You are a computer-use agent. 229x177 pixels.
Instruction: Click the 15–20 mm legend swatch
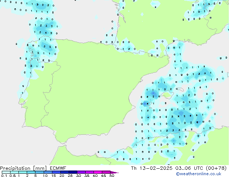(56, 172)
